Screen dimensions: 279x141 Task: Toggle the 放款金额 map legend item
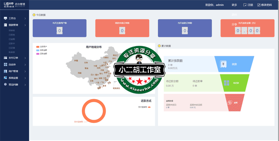coord(41,50)
